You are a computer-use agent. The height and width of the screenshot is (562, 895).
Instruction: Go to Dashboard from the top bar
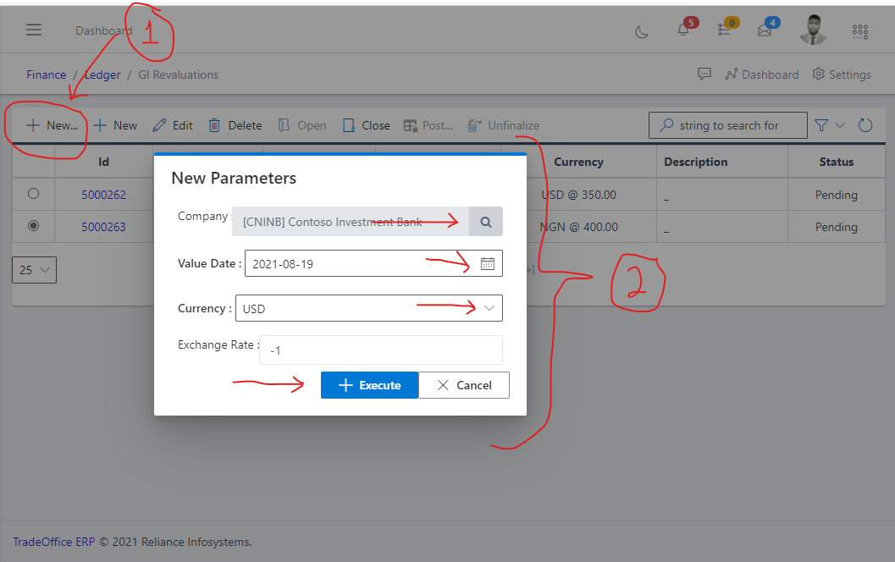pyautogui.click(x=761, y=74)
